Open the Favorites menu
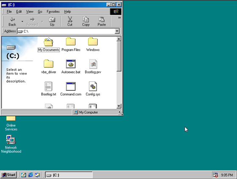The image size is (237, 179). click(x=53, y=11)
